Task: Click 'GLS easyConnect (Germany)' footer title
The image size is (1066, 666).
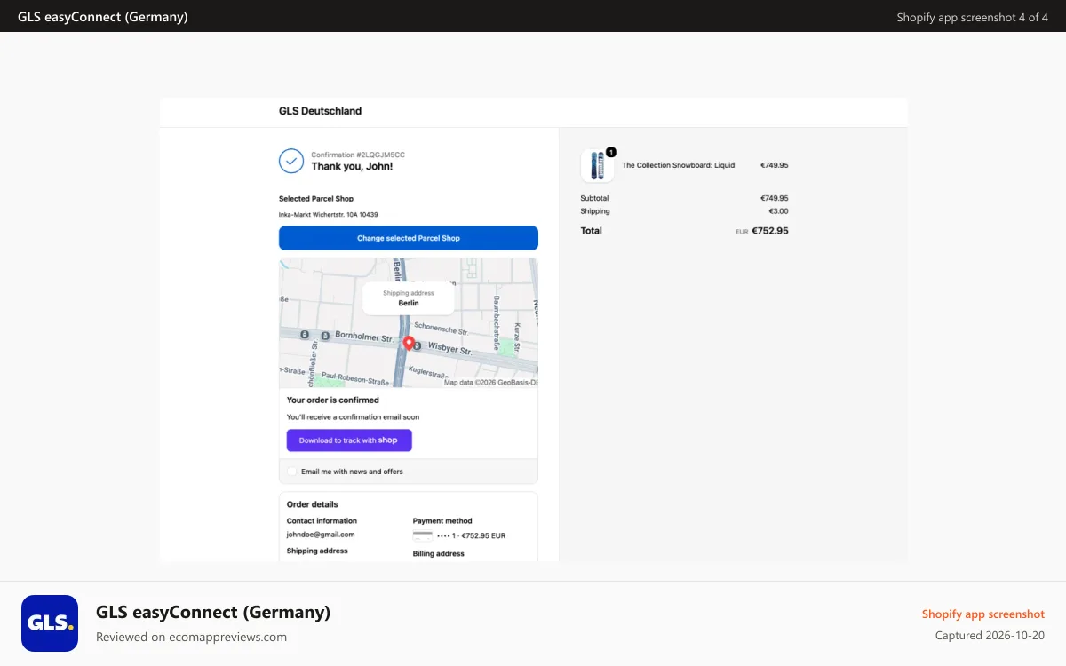Action: point(213,612)
